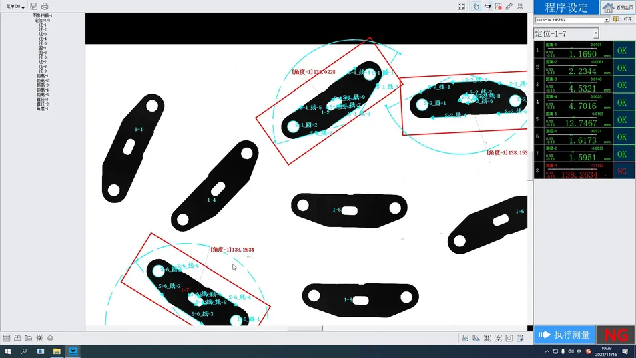This screenshot has height=358, width=636.
Task: Click the 执行测量 run measurement button
Action: pos(564,335)
